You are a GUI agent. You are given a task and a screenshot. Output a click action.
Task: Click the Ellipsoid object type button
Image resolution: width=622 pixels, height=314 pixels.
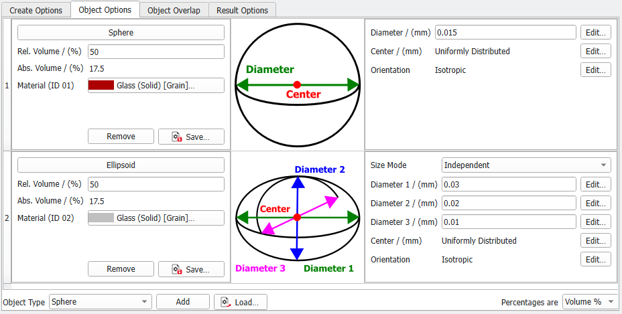pyautogui.click(x=121, y=165)
